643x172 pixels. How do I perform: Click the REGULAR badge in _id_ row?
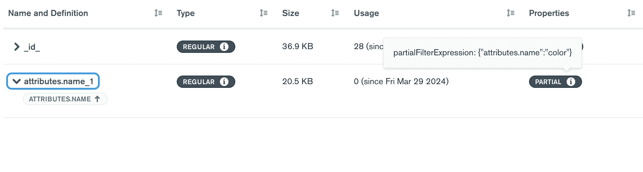pos(199,47)
